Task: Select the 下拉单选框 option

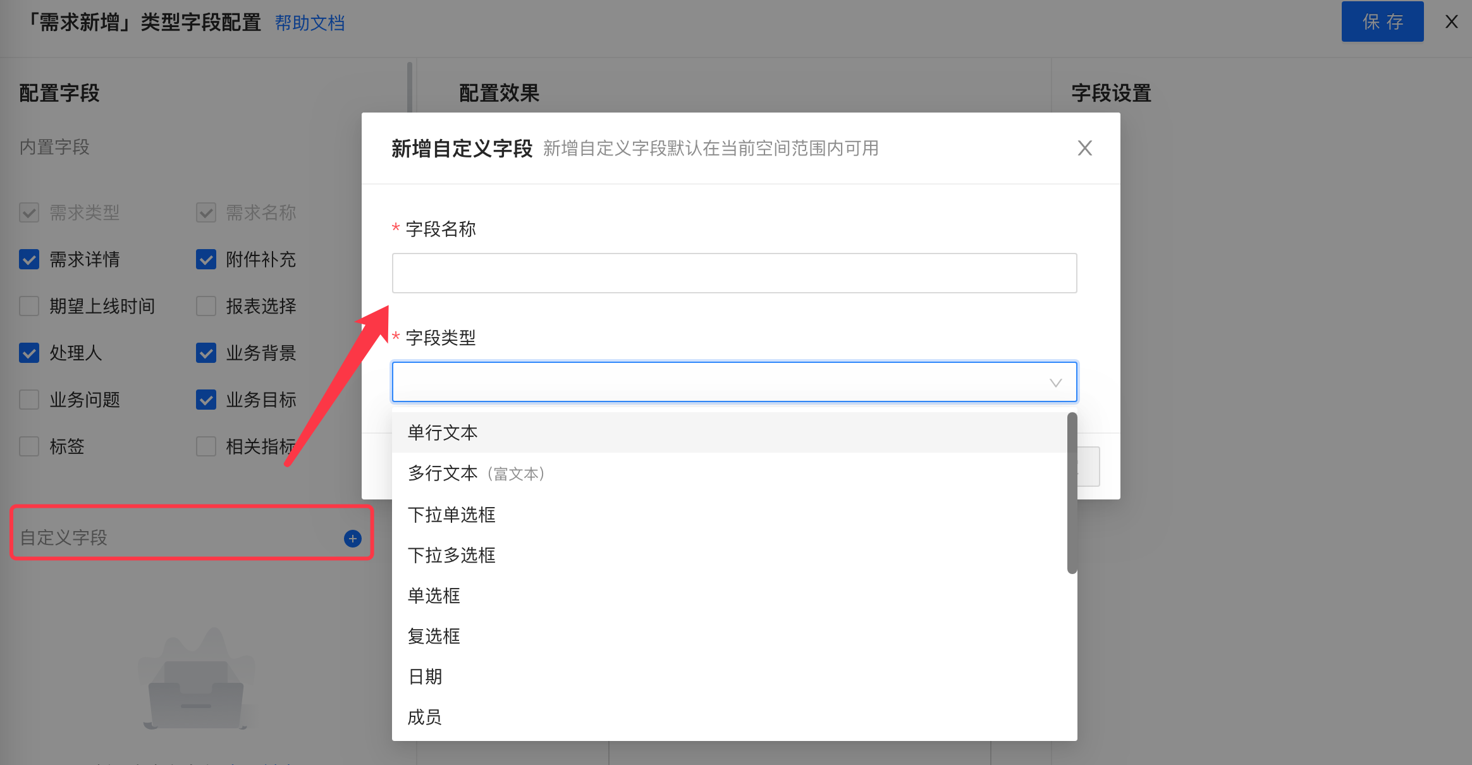Action: pyautogui.click(x=451, y=515)
